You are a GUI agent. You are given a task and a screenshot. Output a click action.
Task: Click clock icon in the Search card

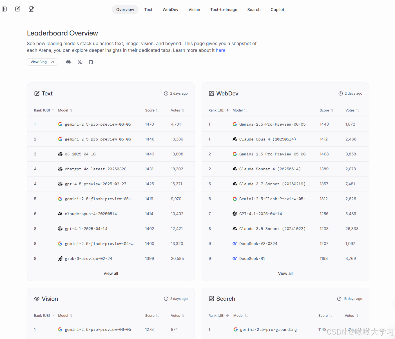click(x=339, y=299)
